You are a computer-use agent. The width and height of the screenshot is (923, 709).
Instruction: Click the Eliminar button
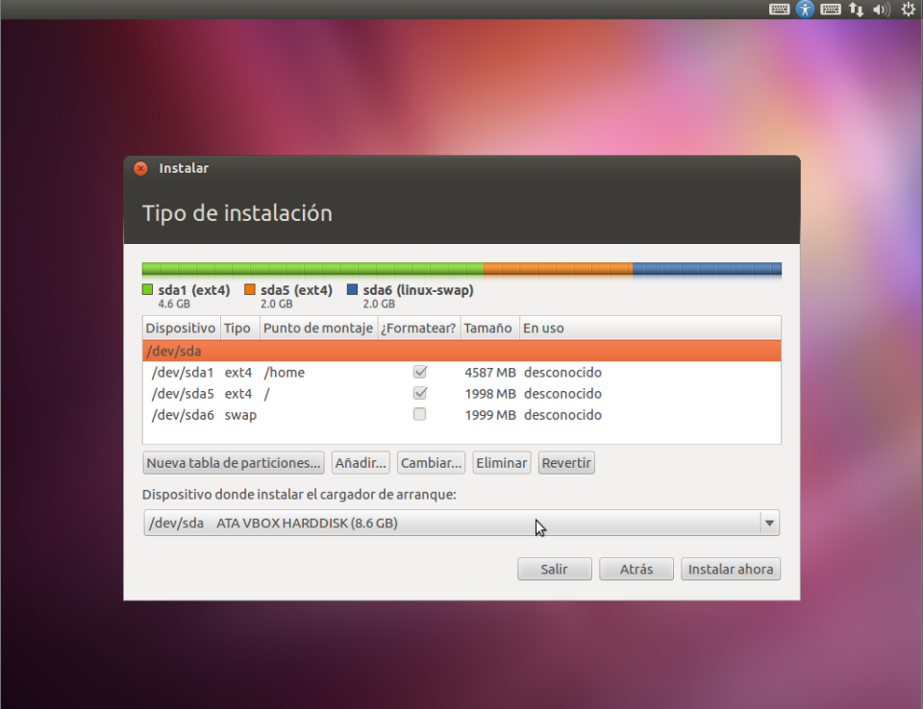point(502,463)
